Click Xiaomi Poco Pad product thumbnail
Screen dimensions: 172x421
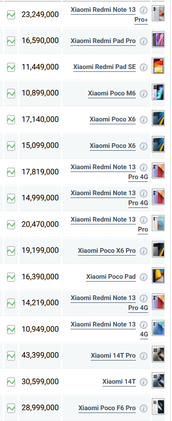tap(158, 275)
